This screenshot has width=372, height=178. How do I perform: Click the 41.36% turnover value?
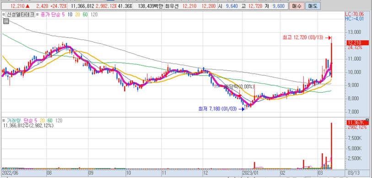point(124,6)
